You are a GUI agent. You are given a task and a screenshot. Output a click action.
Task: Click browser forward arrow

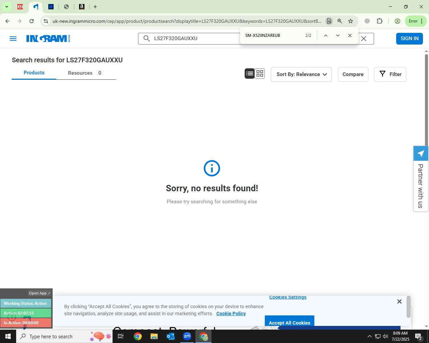click(19, 21)
